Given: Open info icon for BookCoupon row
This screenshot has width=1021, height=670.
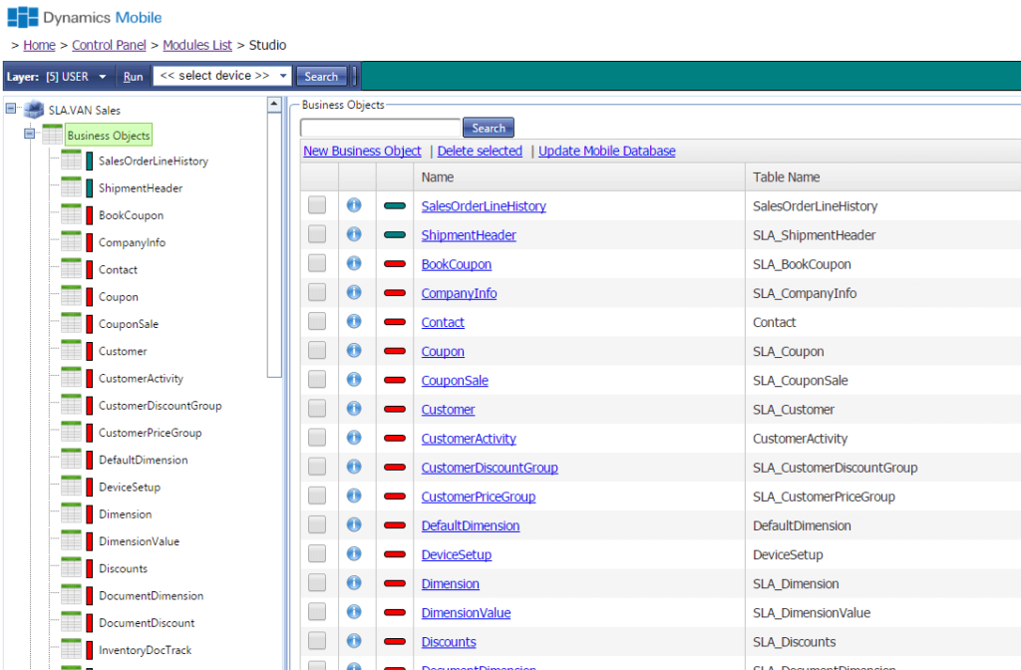Looking at the screenshot, I should [x=354, y=263].
